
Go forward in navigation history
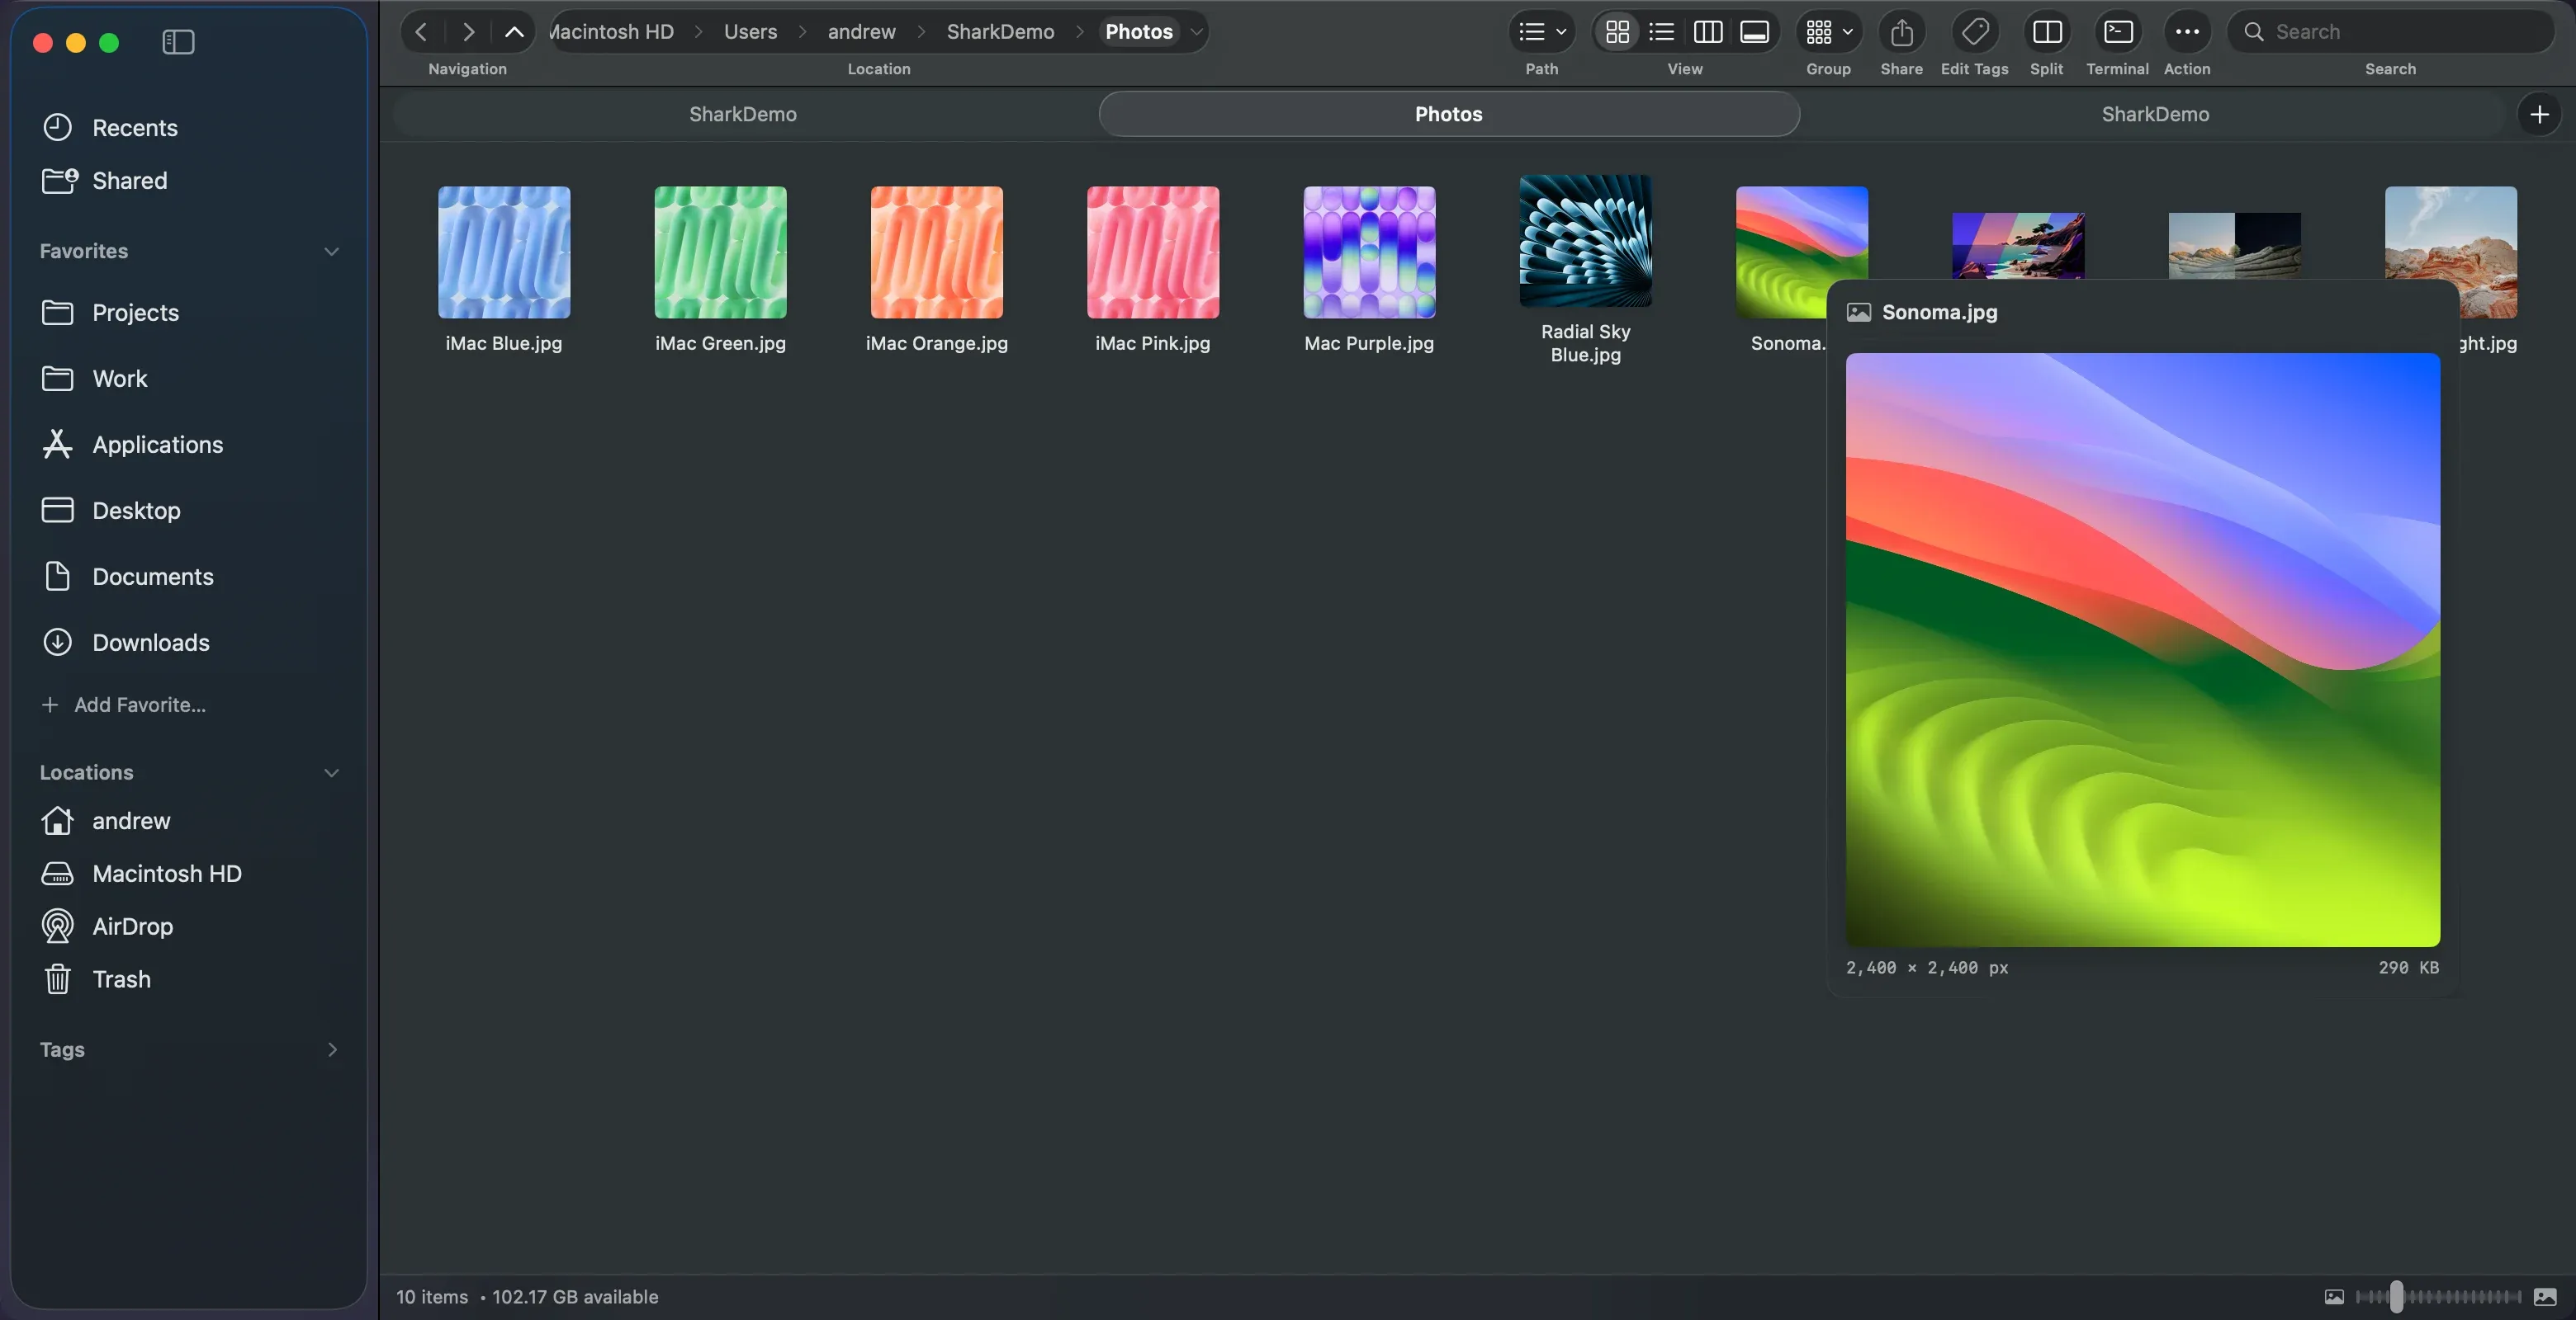tap(468, 32)
